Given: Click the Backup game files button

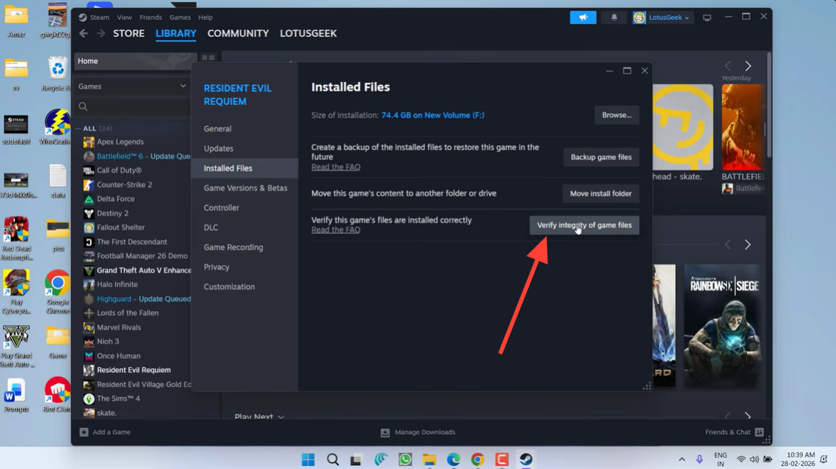Looking at the screenshot, I should pos(601,157).
